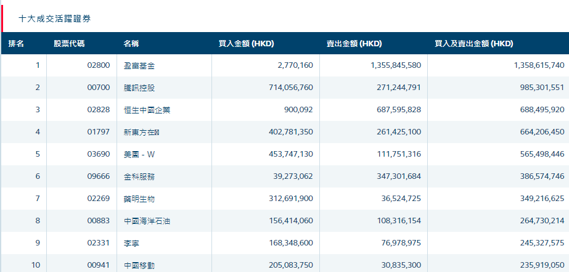
Task: Click buy amount 205,083,750
Action: pos(291,265)
